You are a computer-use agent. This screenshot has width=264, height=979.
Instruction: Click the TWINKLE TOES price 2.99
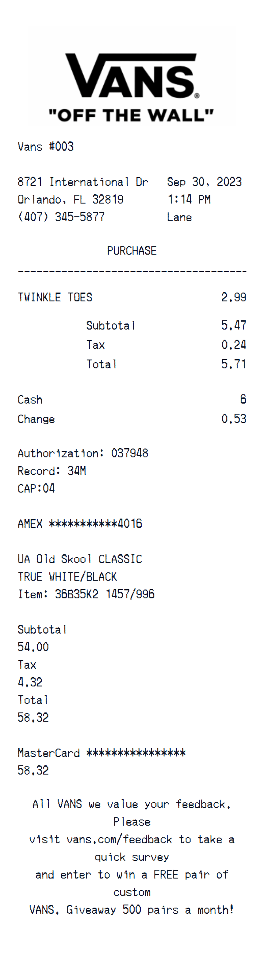point(233,297)
